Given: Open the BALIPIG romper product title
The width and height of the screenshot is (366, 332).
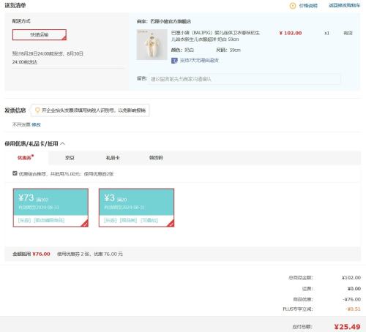Looking at the screenshot, I should point(215,36).
